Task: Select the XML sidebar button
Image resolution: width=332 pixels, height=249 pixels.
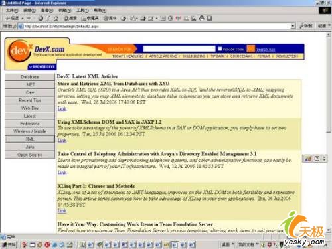Action: pos(30,139)
